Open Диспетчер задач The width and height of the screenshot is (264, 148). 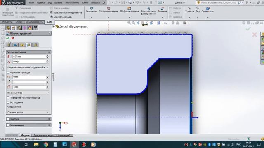61,17
